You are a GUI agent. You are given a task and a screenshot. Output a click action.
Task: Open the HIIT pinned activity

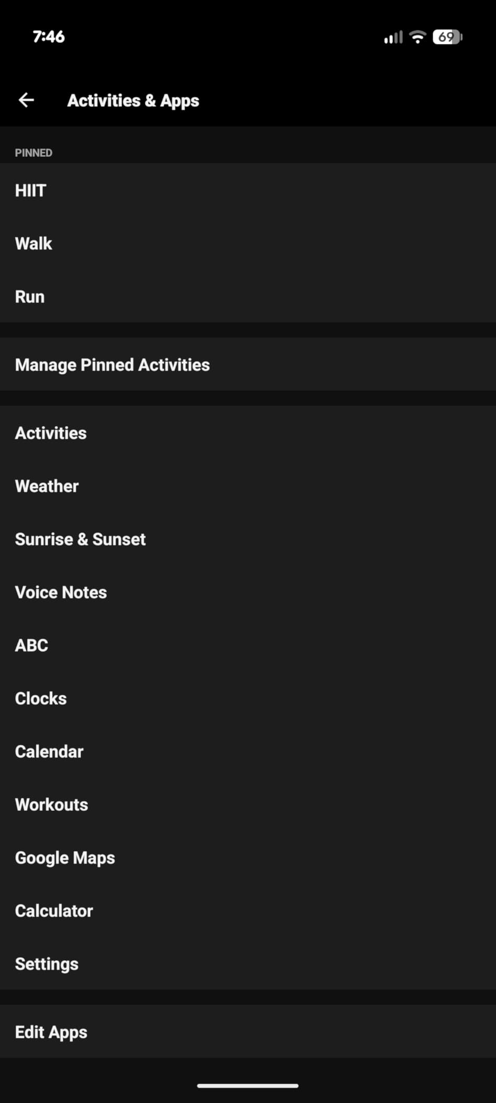pos(248,190)
